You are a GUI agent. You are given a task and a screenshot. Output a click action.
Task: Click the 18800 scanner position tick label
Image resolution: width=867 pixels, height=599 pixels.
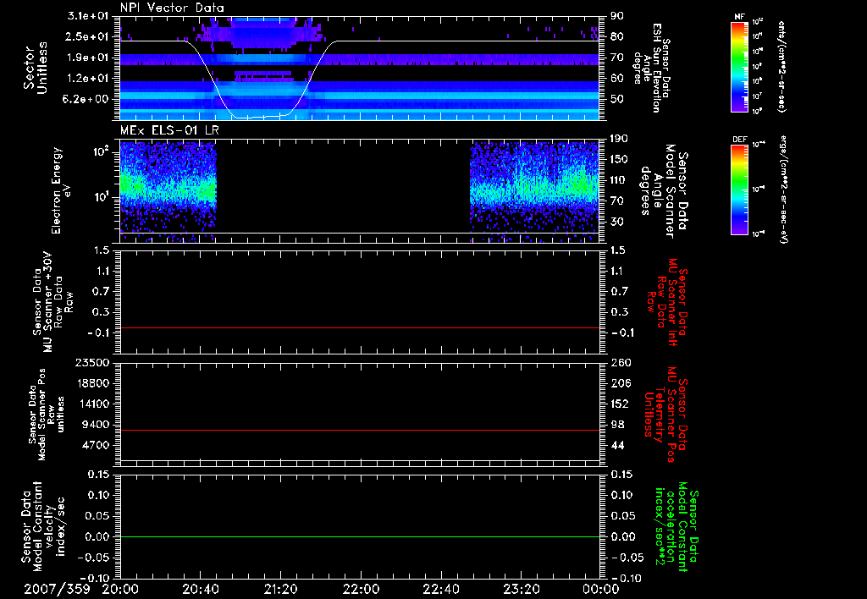(x=93, y=383)
